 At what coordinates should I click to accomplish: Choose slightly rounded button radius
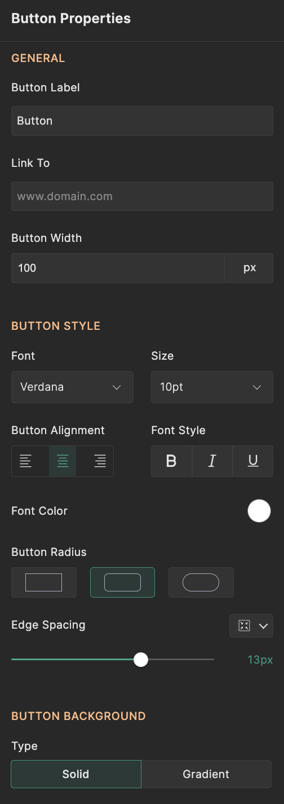[122, 582]
